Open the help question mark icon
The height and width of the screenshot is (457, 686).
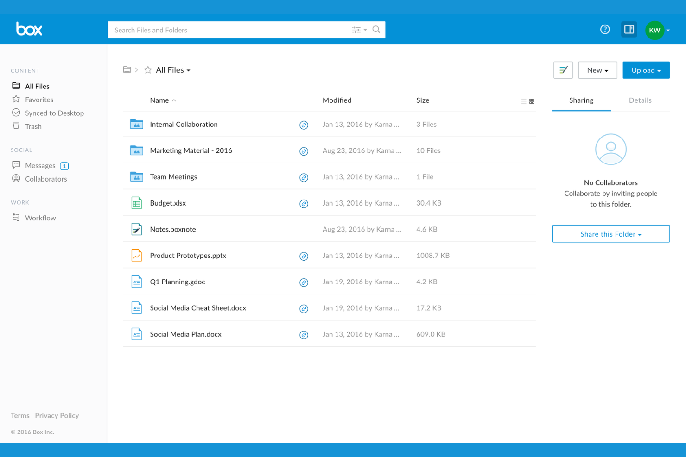click(x=605, y=29)
